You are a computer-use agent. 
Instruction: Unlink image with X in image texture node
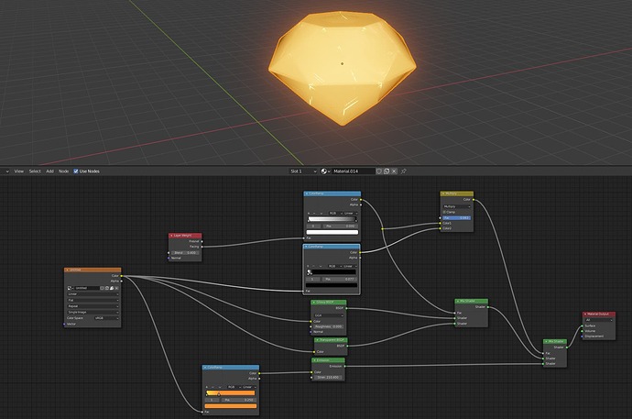point(116,288)
